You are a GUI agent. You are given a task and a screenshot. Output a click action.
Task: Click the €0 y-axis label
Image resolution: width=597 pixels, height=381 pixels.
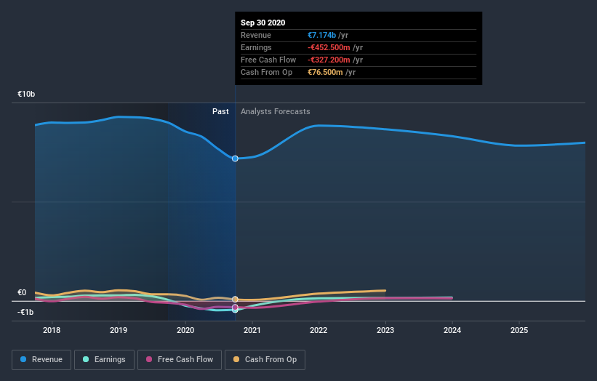coord(22,292)
